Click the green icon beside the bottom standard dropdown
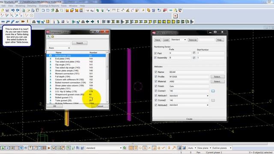This screenshot has height=154, width=274. pos(125,148)
